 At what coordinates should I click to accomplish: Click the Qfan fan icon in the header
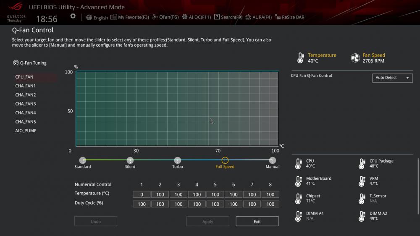155,17
